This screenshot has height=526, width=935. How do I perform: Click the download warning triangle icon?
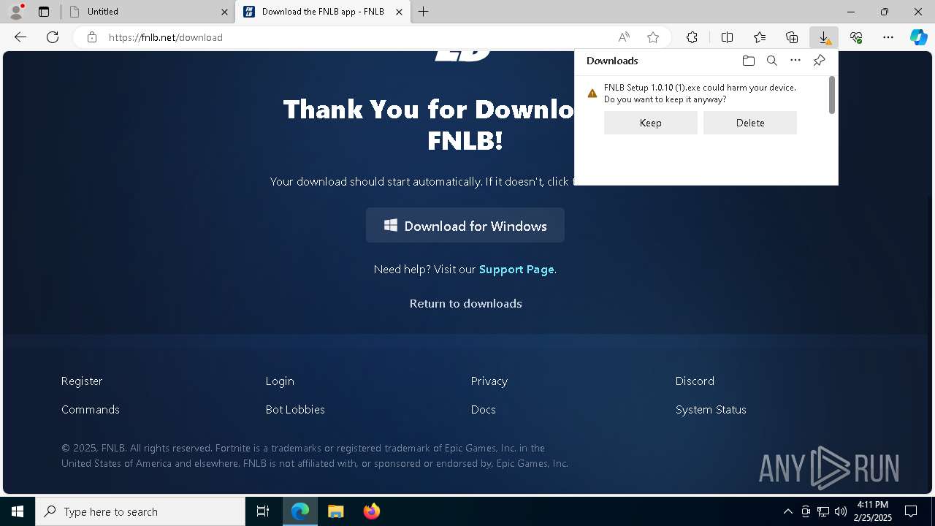[592, 94]
